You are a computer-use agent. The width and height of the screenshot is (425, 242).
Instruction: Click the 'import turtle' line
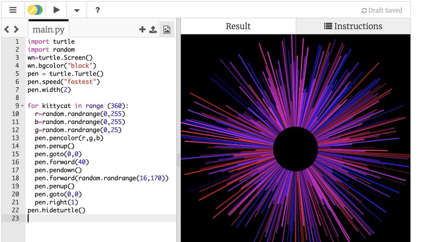51,41
